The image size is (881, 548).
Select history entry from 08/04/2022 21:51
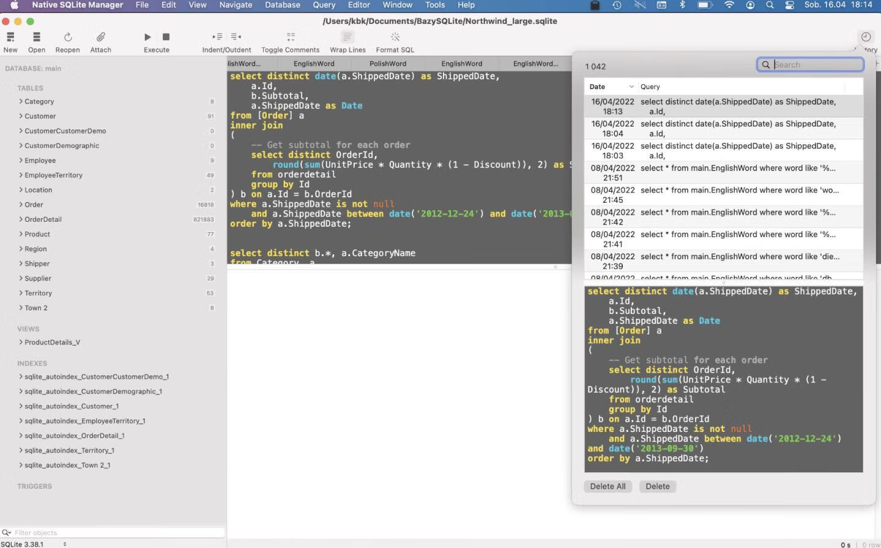point(724,173)
